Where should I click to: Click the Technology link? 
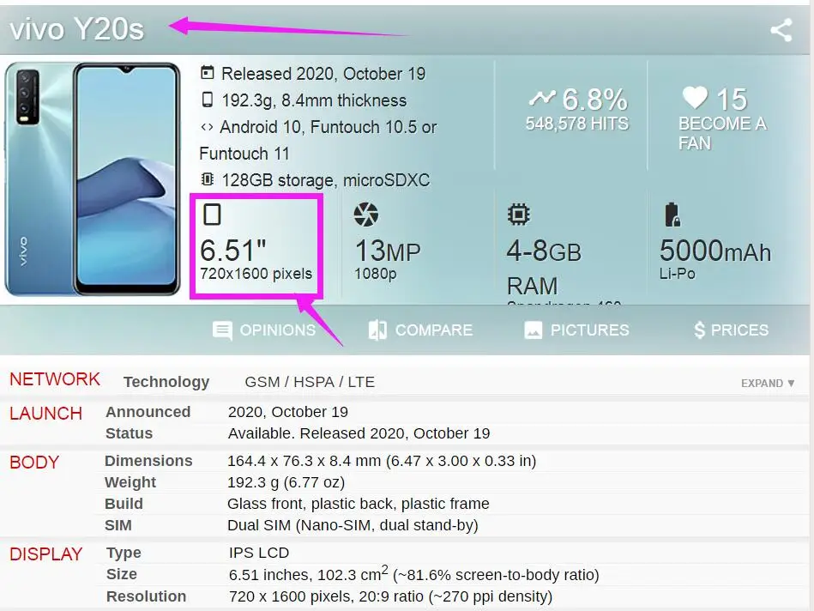click(166, 382)
